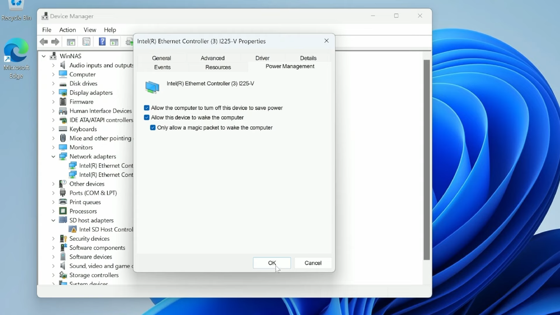560x315 pixels.
Task: Click the Cancel button
Action: [x=313, y=263]
